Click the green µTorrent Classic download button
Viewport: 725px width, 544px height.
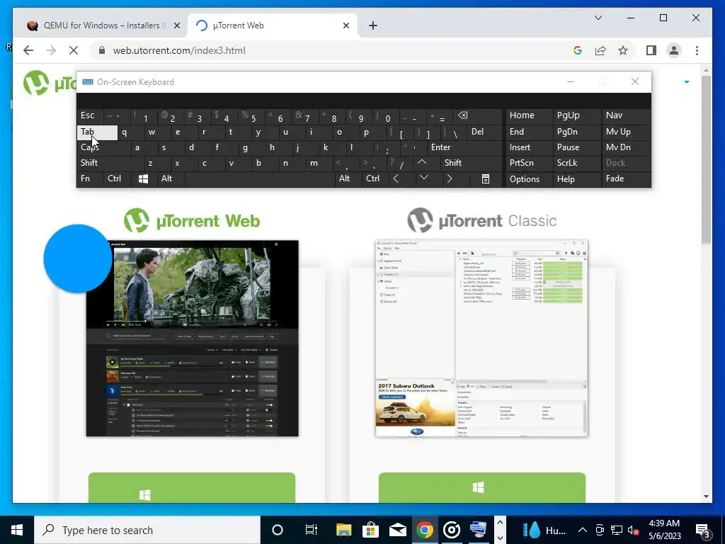click(x=481, y=487)
